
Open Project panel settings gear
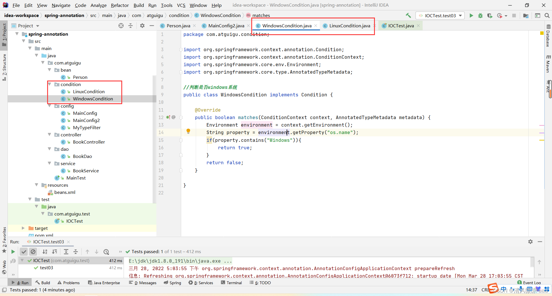coord(142,26)
